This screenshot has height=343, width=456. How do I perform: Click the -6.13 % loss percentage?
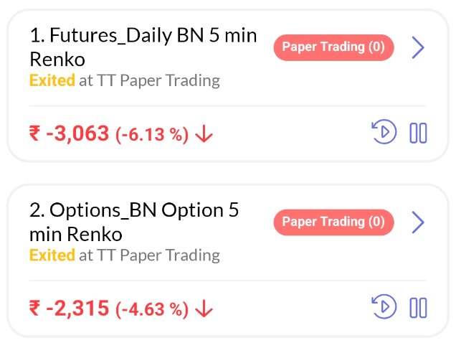pyautogui.click(x=152, y=134)
